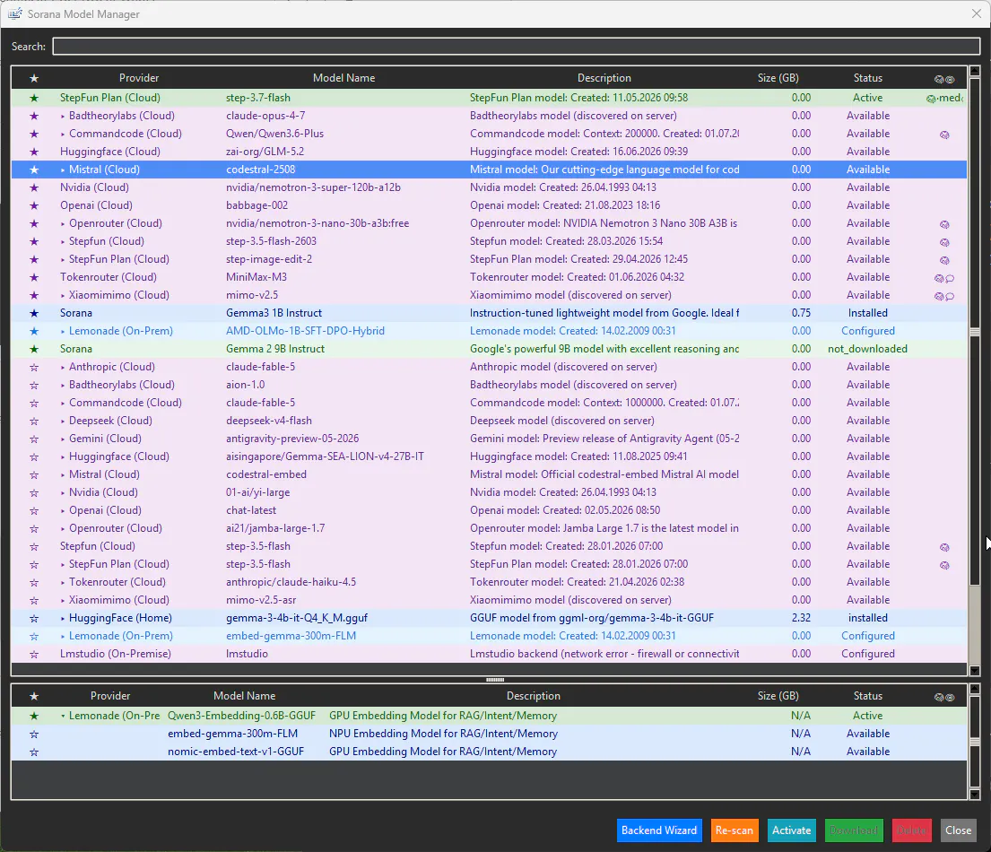Click brain icon in Stepfun (Cloud) step-3.5-flash row
The image size is (991, 852).
(x=944, y=547)
